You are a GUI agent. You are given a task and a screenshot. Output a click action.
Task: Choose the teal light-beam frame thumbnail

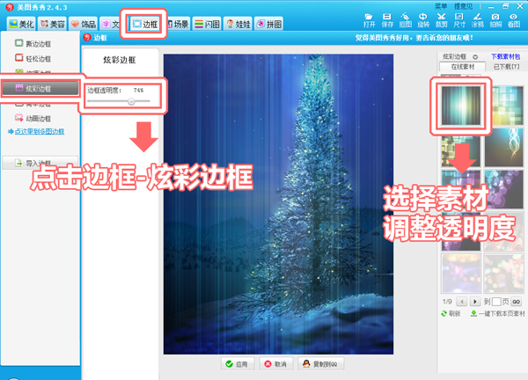coord(461,106)
